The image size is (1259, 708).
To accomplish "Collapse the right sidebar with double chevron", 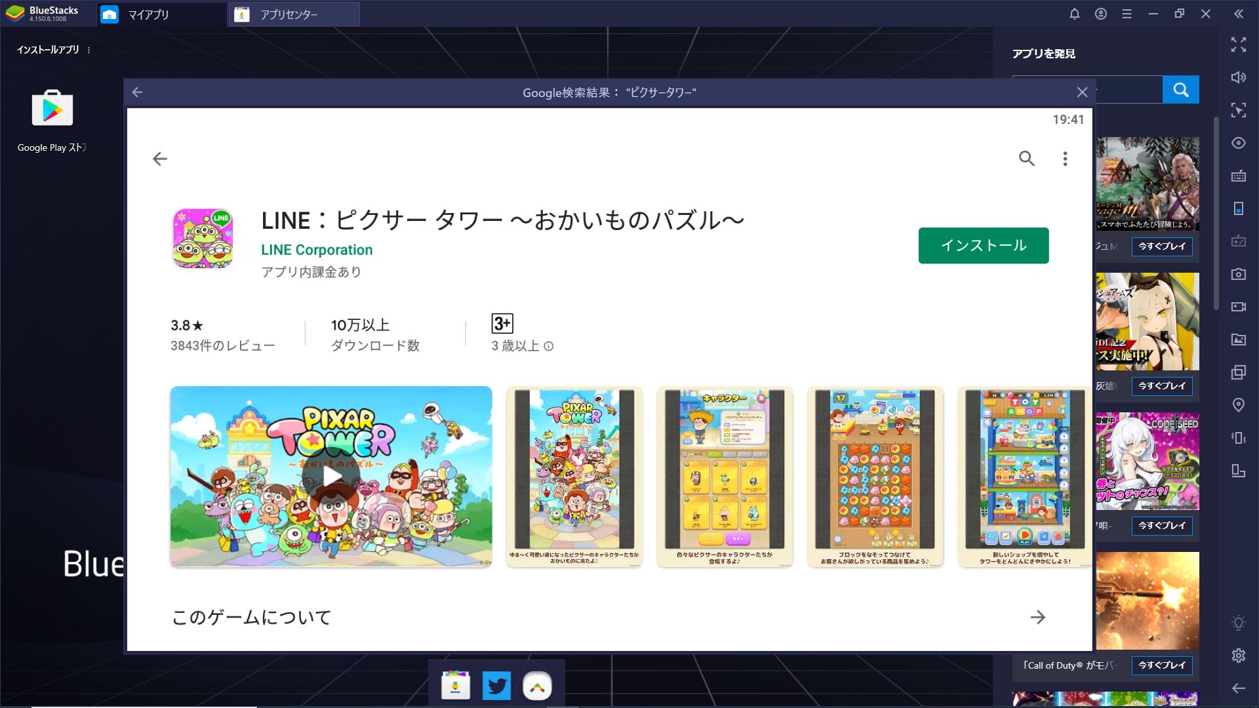I will pos(1238,14).
